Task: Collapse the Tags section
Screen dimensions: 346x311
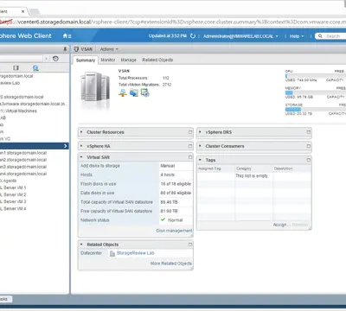Action: pos(200,160)
